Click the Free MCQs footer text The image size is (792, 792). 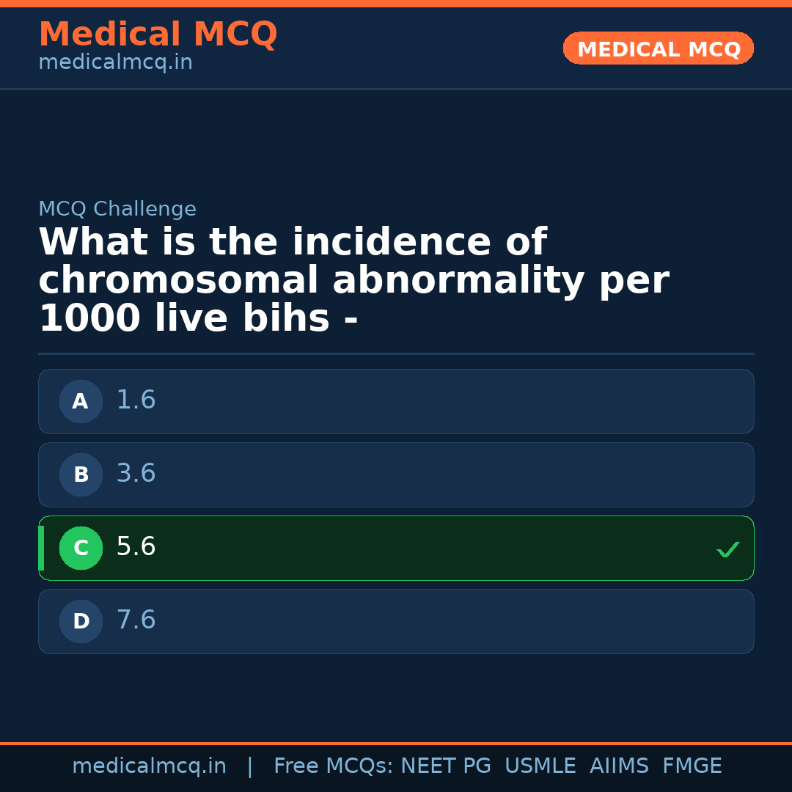333,766
